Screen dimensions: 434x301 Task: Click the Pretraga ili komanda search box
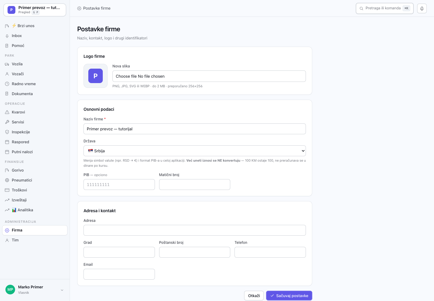point(385,8)
